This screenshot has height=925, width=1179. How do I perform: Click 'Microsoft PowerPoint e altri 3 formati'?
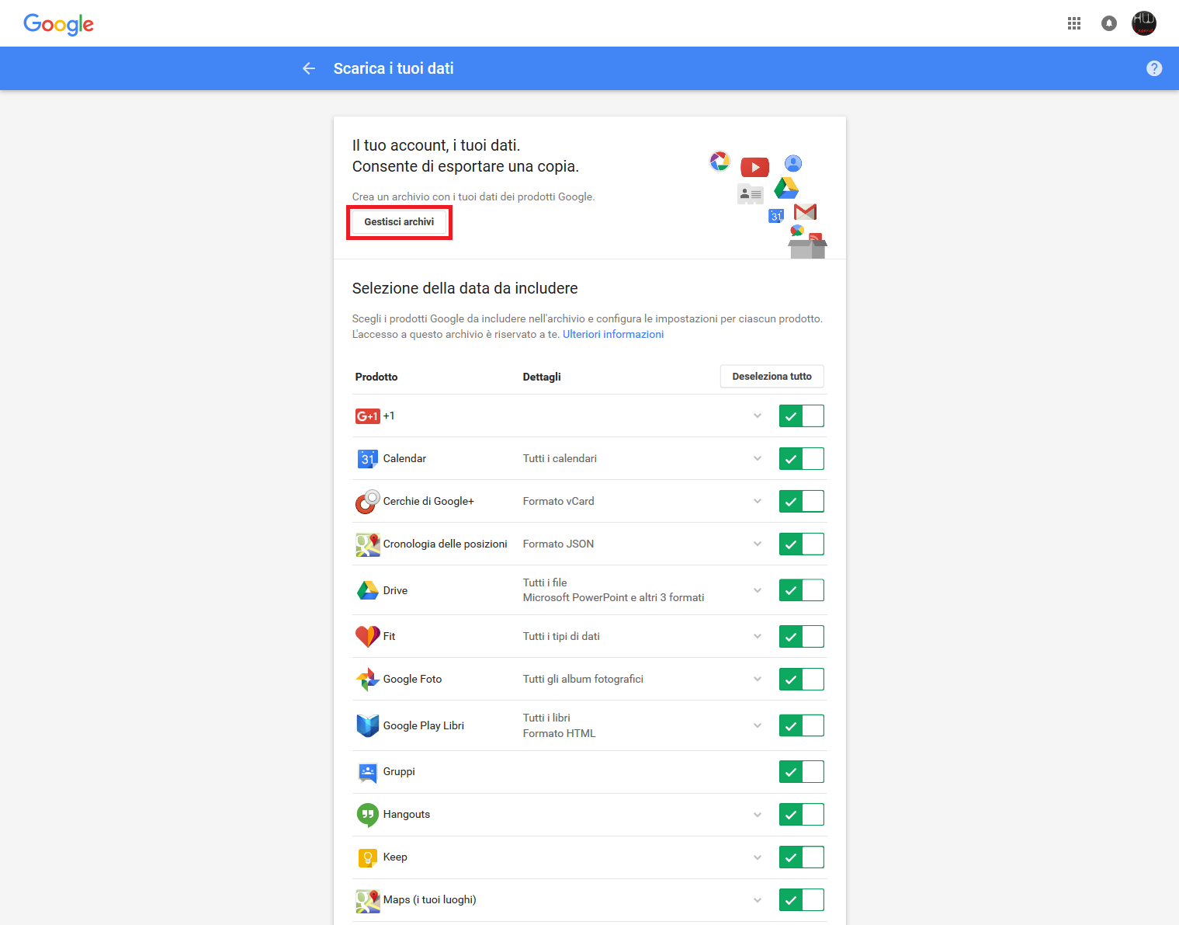[x=614, y=598]
